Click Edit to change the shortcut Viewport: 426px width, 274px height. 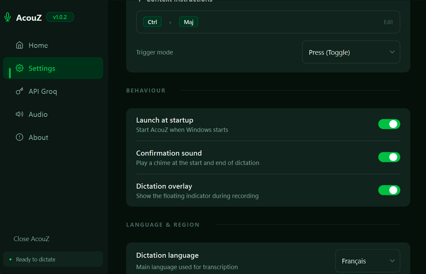[x=388, y=22]
